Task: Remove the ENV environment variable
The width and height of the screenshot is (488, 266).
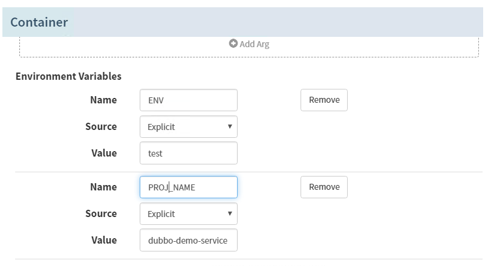Action: click(x=324, y=100)
